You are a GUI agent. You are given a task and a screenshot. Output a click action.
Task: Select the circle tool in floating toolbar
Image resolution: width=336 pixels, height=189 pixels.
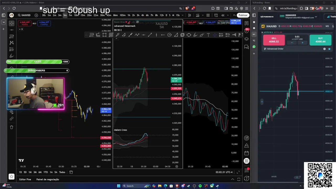tap(169, 35)
